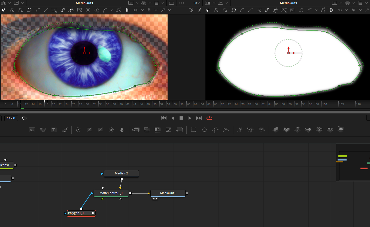Click the Brightness Contrast tool icon
The width and height of the screenshot is (370, 227).
111,130
